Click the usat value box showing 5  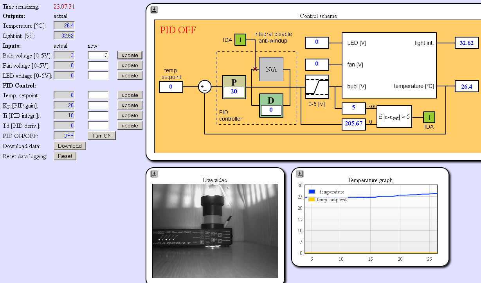354,108
